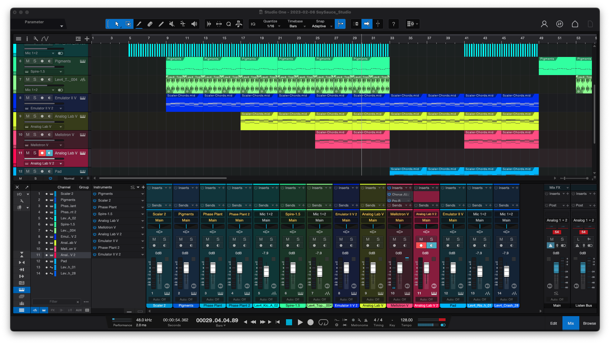Screen dimensions: 610x344
Task: Click the Phase Plant 2 instrument entry
Action: pyautogui.click(x=109, y=248)
